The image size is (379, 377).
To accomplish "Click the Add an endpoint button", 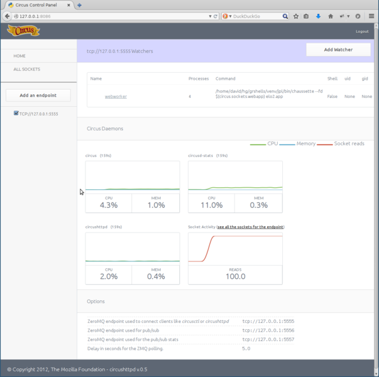I will (x=38, y=96).
